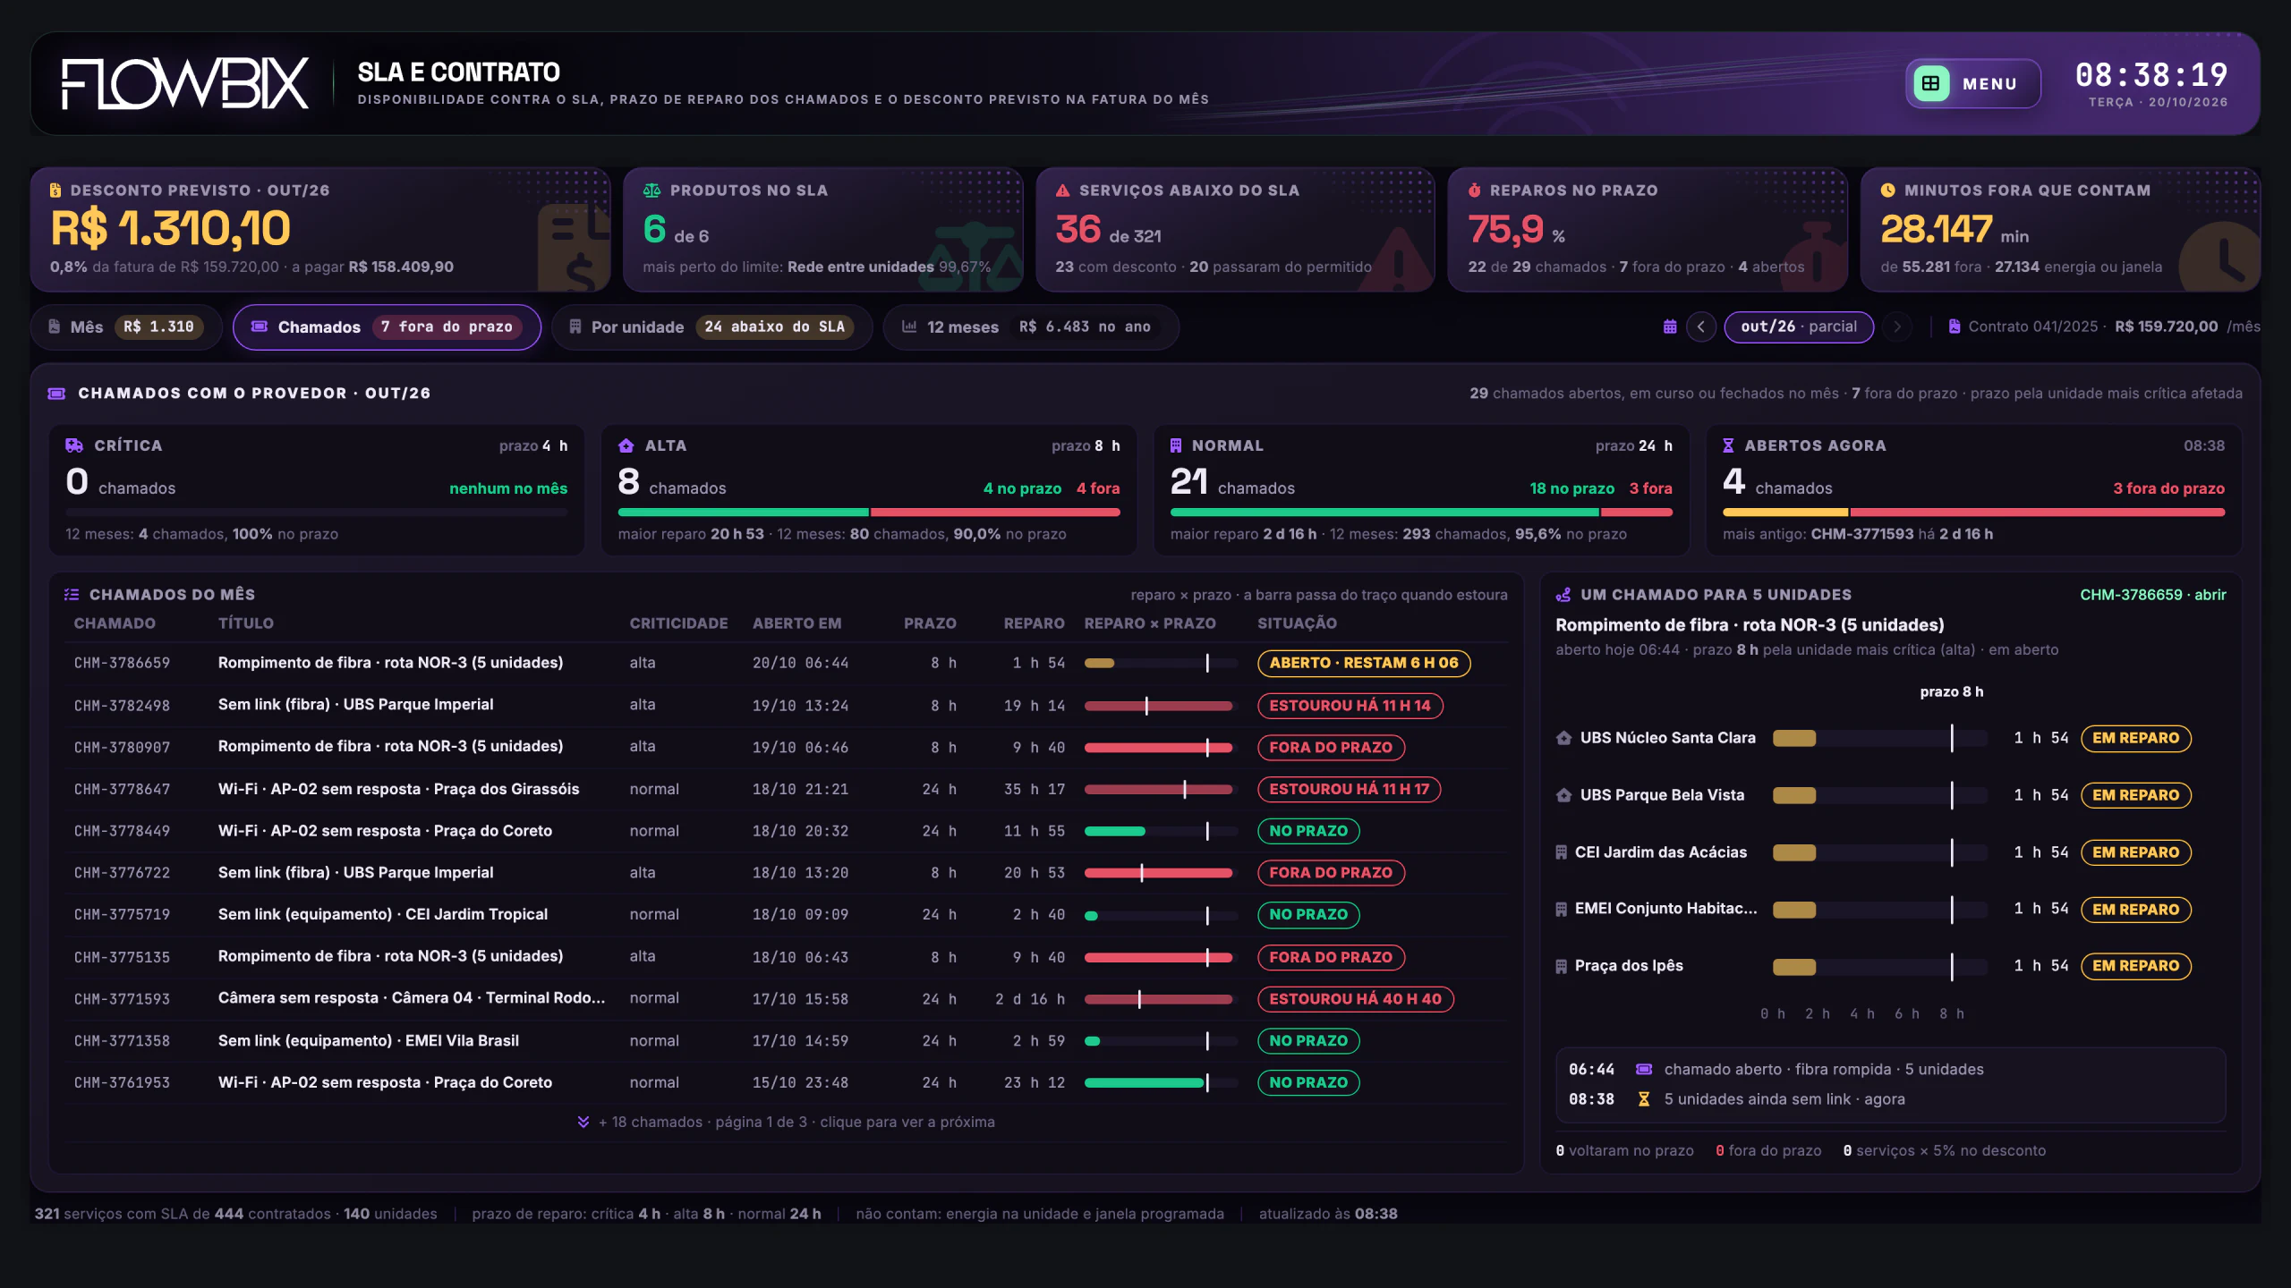Click the Minutos fora clock icon
The width and height of the screenshot is (2291, 1288).
(x=1887, y=190)
